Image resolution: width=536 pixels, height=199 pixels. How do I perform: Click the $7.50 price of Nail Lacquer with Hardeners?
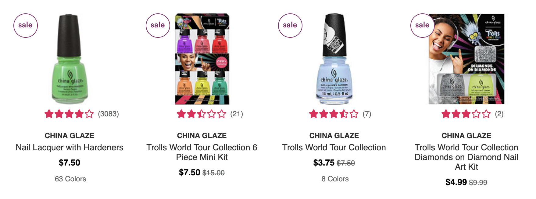(70, 163)
